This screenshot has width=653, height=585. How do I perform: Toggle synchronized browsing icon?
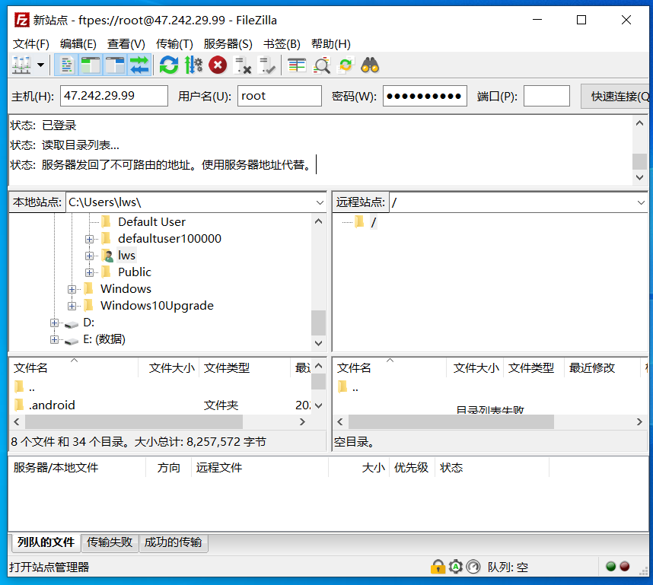coord(346,65)
